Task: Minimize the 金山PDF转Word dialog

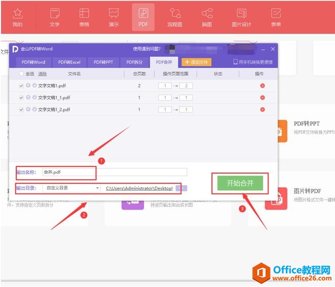Action: point(263,50)
